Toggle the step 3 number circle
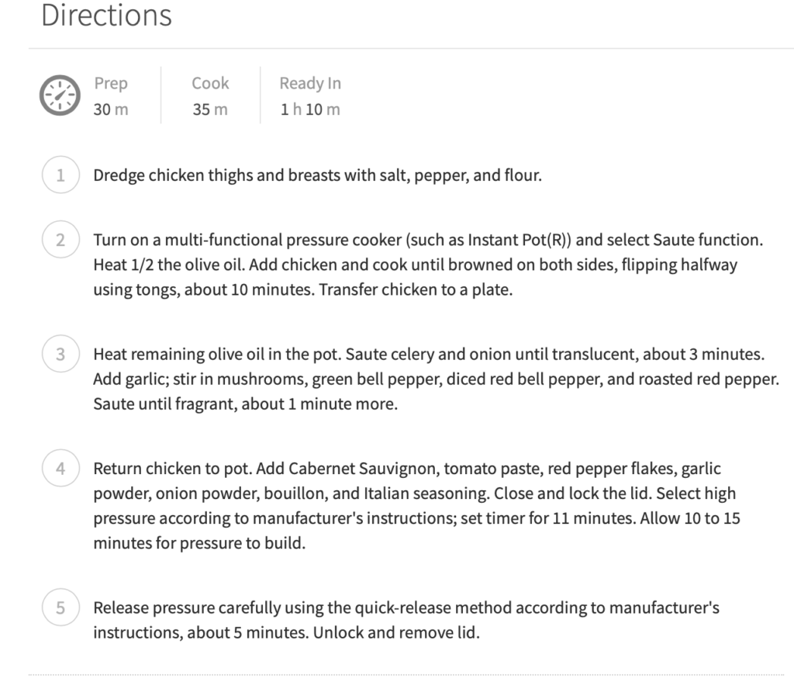The width and height of the screenshot is (794, 696). (x=60, y=354)
